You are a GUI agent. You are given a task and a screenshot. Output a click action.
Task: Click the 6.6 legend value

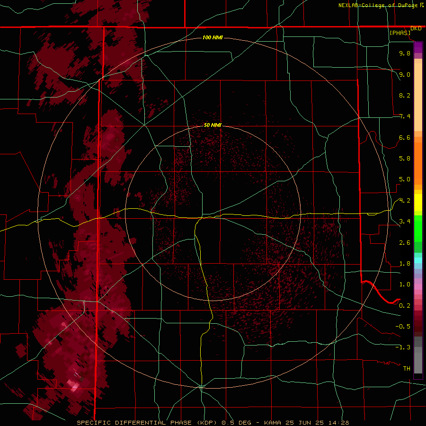[x=405, y=137]
